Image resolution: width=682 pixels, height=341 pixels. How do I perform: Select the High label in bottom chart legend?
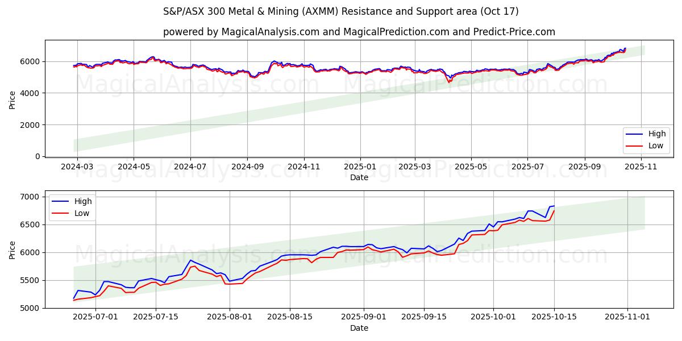click(x=83, y=201)
